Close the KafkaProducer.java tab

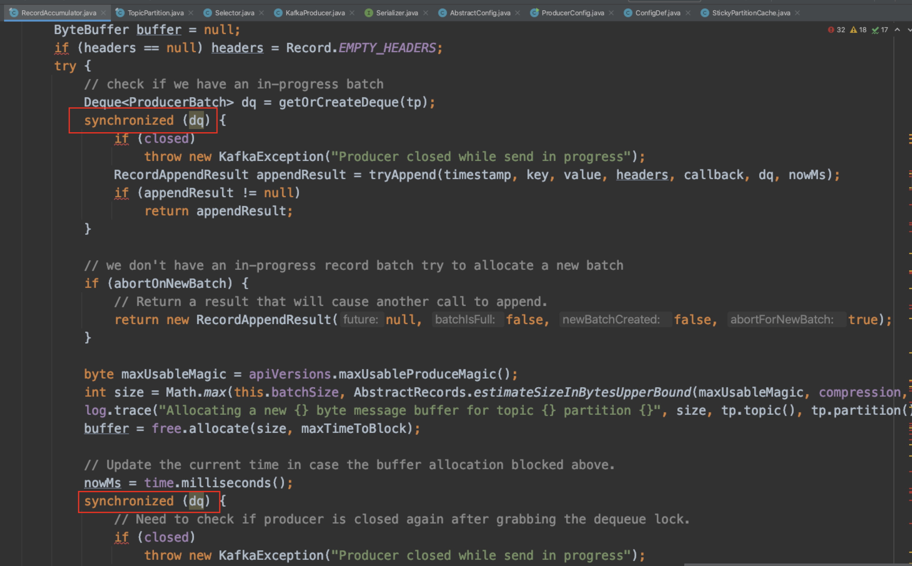352,13
